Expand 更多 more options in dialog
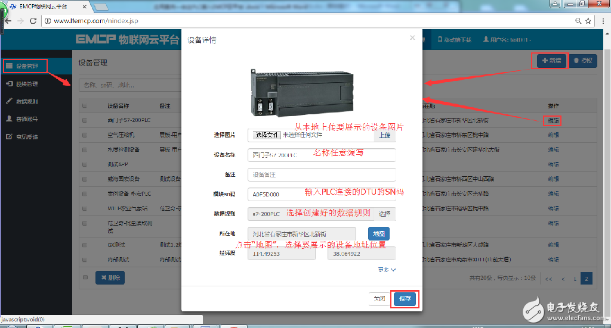 [x=387, y=270]
